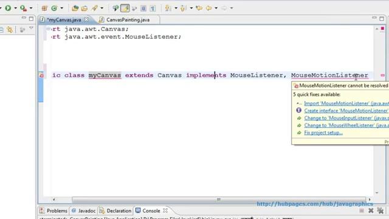The height and width of the screenshot is (219, 389).
Task: Open the left panel View Menu
Action: pos(31,28)
